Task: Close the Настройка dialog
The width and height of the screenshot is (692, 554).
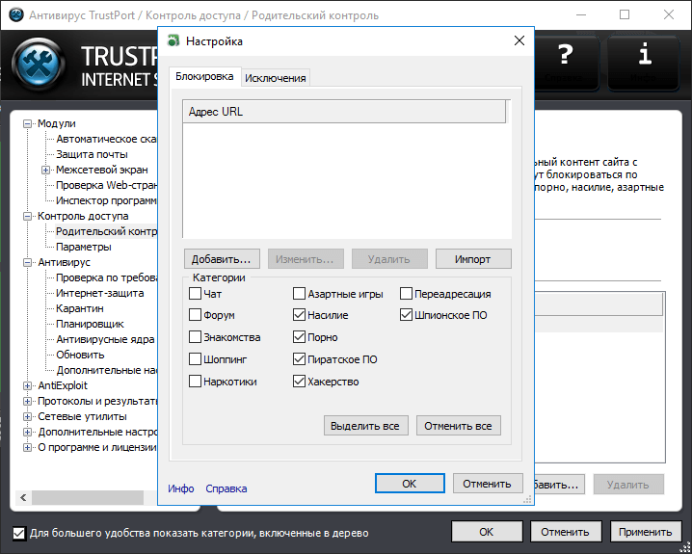Action: 519,41
